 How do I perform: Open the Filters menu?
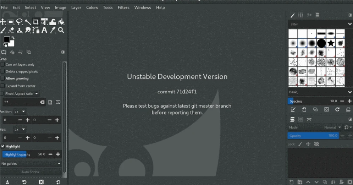pos(123,7)
